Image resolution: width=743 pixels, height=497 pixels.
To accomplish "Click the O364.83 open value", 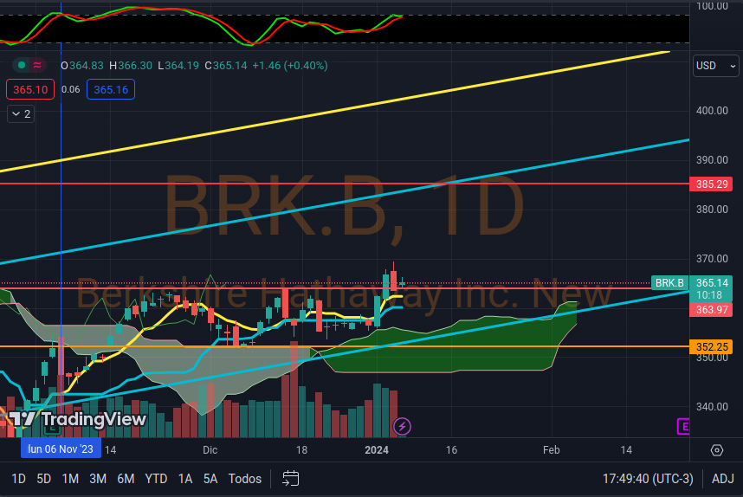I will click(x=82, y=66).
